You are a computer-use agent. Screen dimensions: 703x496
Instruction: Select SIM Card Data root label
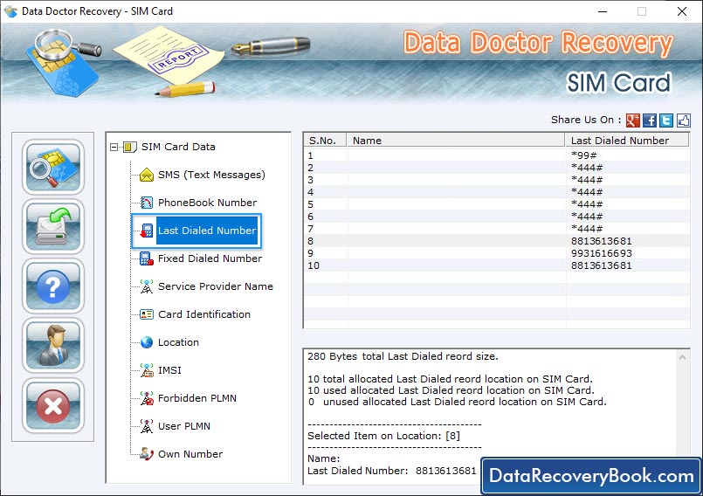[x=178, y=147]
